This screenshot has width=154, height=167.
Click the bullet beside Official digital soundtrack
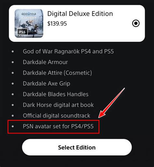click(x=13, y=116)
